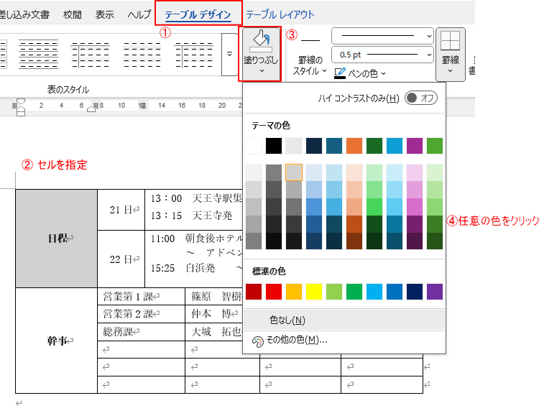This screenshot has height=416, width=539.
Task: Open the 罫線のスタイル dropdown
Action: (x=310, y=65)
